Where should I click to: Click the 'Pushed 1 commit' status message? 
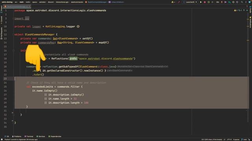(x=21, y=139)
